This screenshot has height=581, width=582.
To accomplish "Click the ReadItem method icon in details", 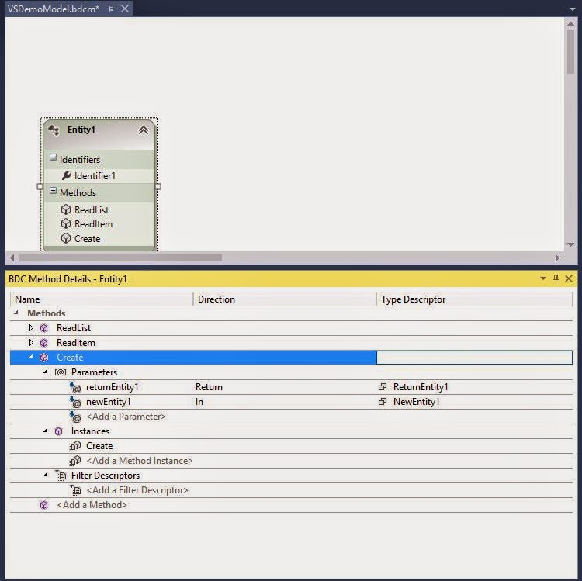I will point(43,342).
